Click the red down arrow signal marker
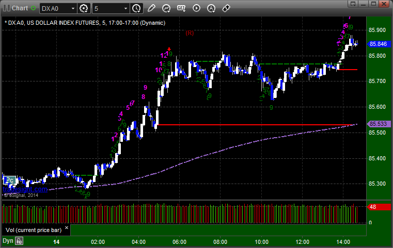Image resolution: width=393 pixels, height=248 pixels. point(169,49)
